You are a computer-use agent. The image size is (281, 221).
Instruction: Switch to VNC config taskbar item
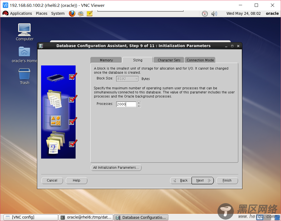pos(31,217)
